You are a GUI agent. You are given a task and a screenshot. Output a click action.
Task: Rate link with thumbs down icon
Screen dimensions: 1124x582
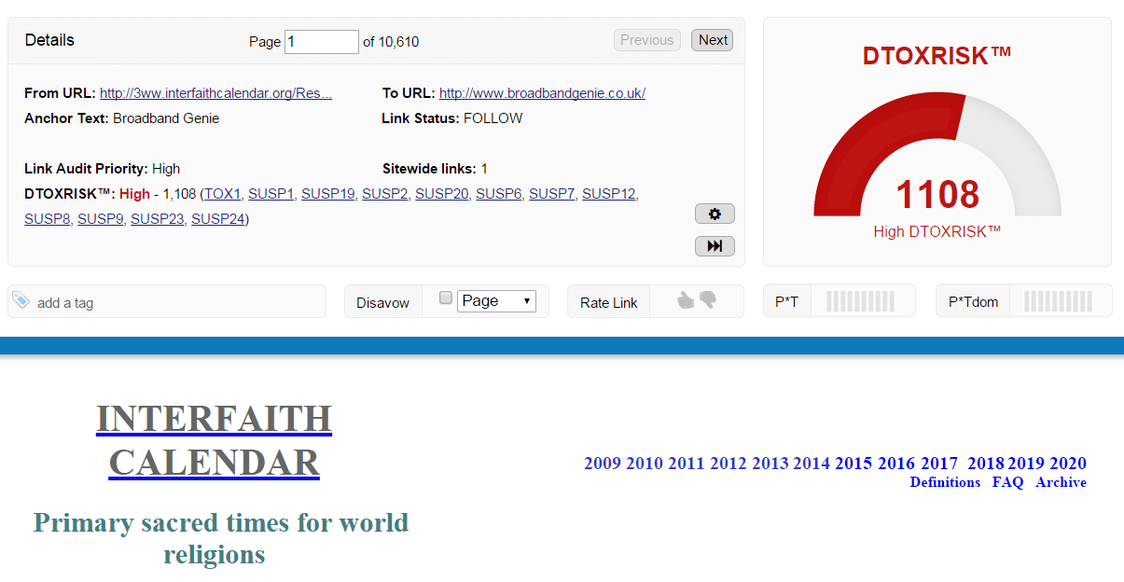point(708,300)
